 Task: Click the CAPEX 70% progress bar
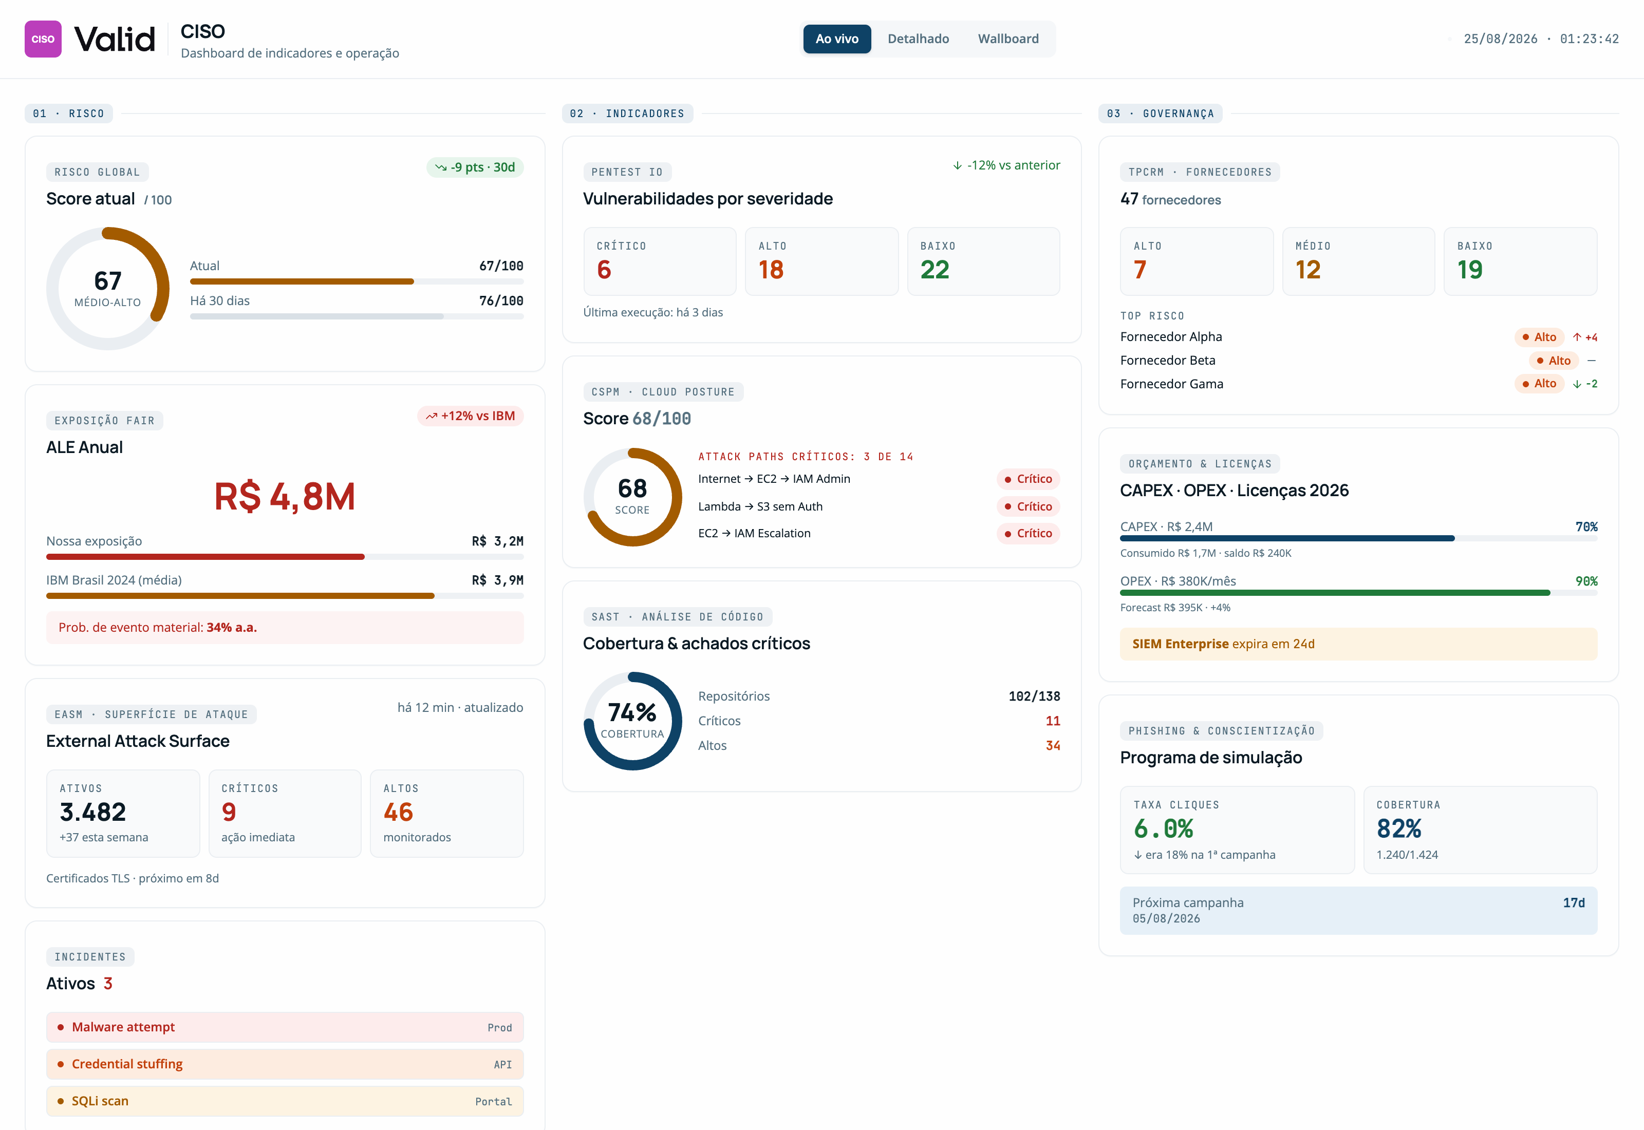(1358, 539)
